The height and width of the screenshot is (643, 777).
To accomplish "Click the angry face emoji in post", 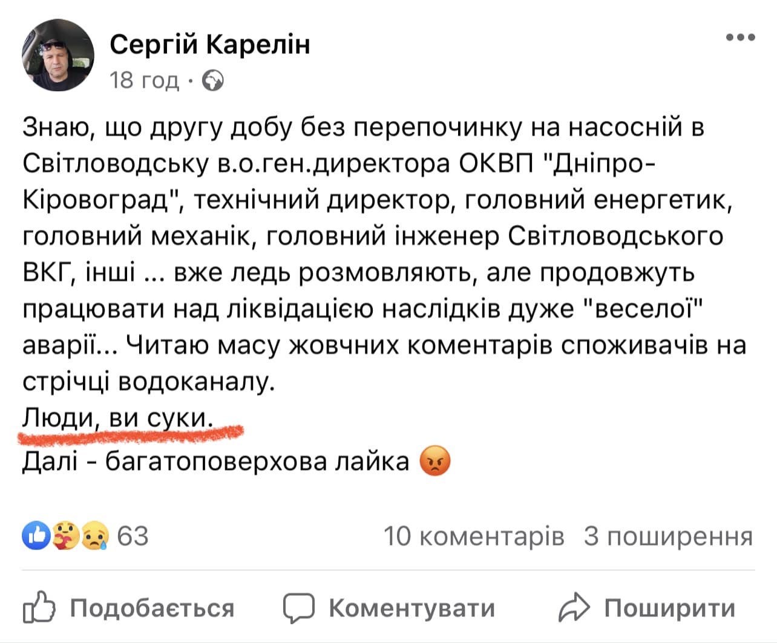I will click(435, 461).
